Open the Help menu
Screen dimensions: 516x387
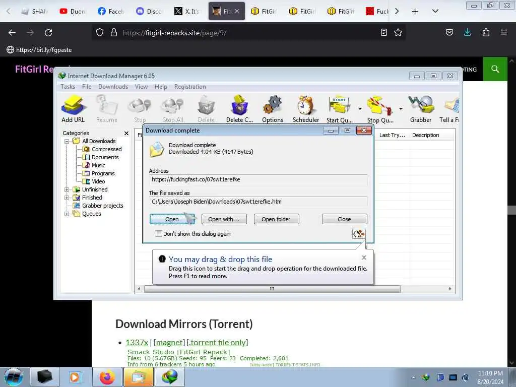[161, 87]
